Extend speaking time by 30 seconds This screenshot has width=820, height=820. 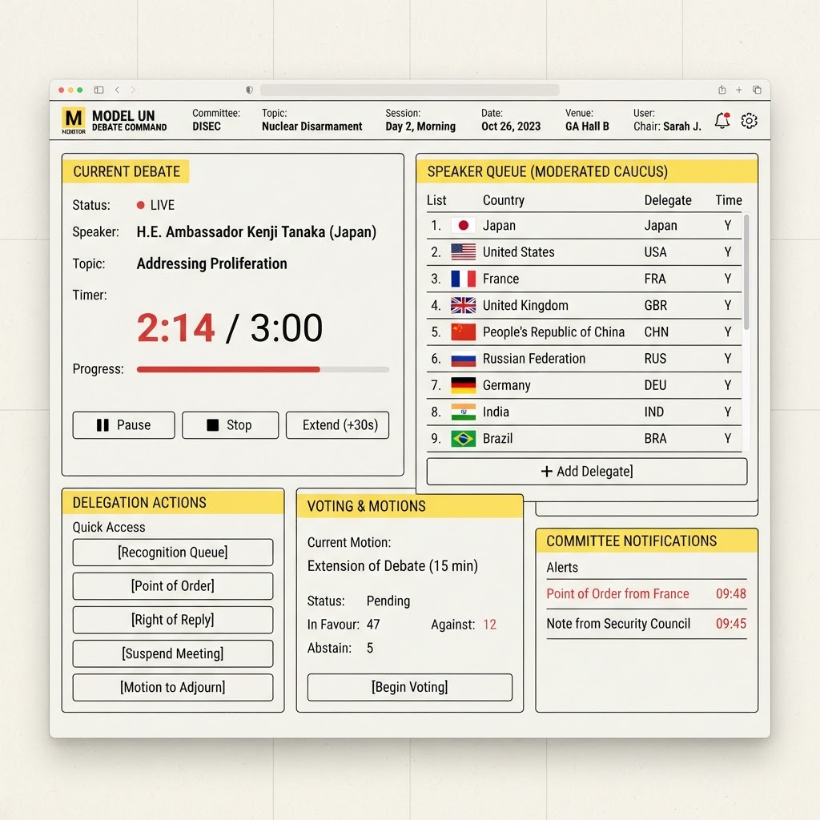[337, 425]
